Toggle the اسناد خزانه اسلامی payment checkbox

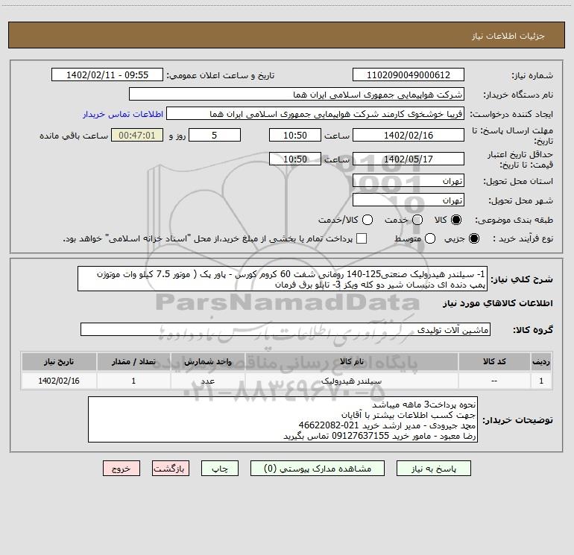pyautogui.click(x=362, y=238)
